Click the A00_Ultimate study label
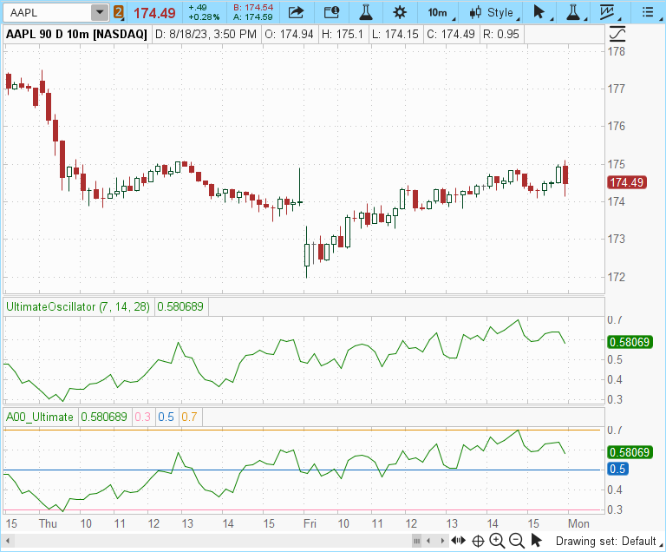The image size is (666, 552). tap(40, 417)
